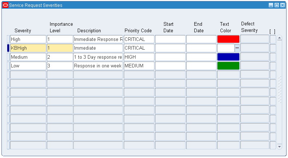Click the scroll down arrow of the vertical scrollbar

click(x=279, y=147)
